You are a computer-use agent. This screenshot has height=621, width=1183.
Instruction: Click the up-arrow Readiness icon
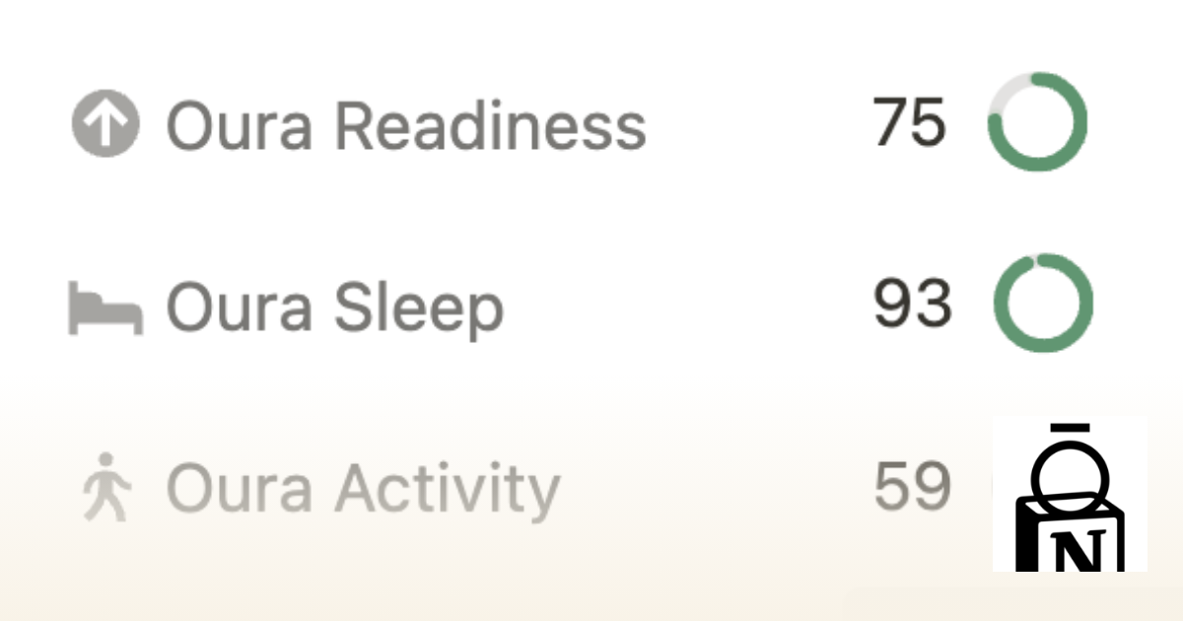[105, 126]
